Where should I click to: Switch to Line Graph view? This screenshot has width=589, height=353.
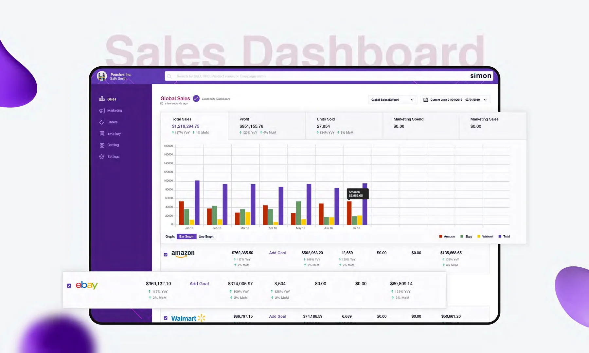pos(206,237)
